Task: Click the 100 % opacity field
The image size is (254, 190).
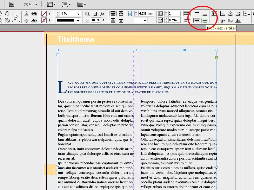Action: tap(96, 20)
